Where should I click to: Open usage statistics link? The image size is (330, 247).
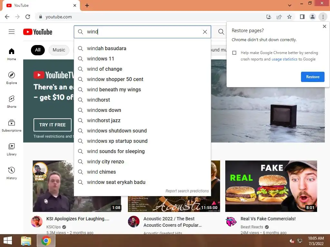[x=284, y=59]
